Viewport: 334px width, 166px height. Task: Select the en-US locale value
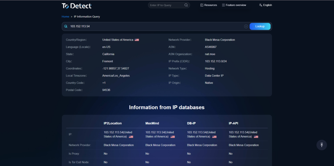click(x=106, y=47)
